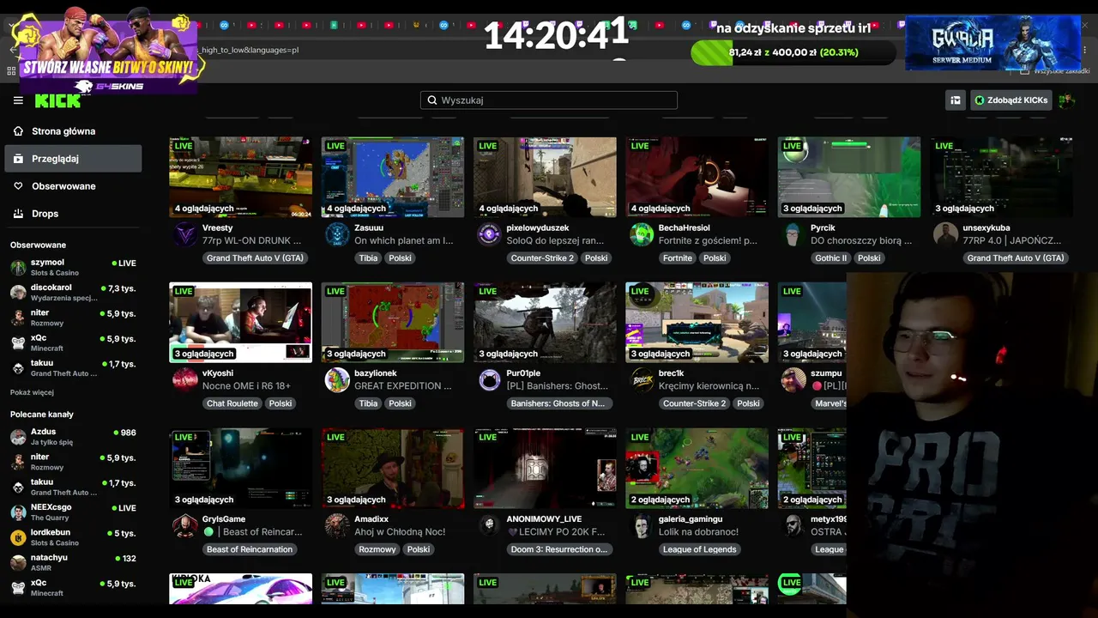
Task: Click the Azdus avatar in the sidebar
Action: pyautogui.click(x=18, y=437)
